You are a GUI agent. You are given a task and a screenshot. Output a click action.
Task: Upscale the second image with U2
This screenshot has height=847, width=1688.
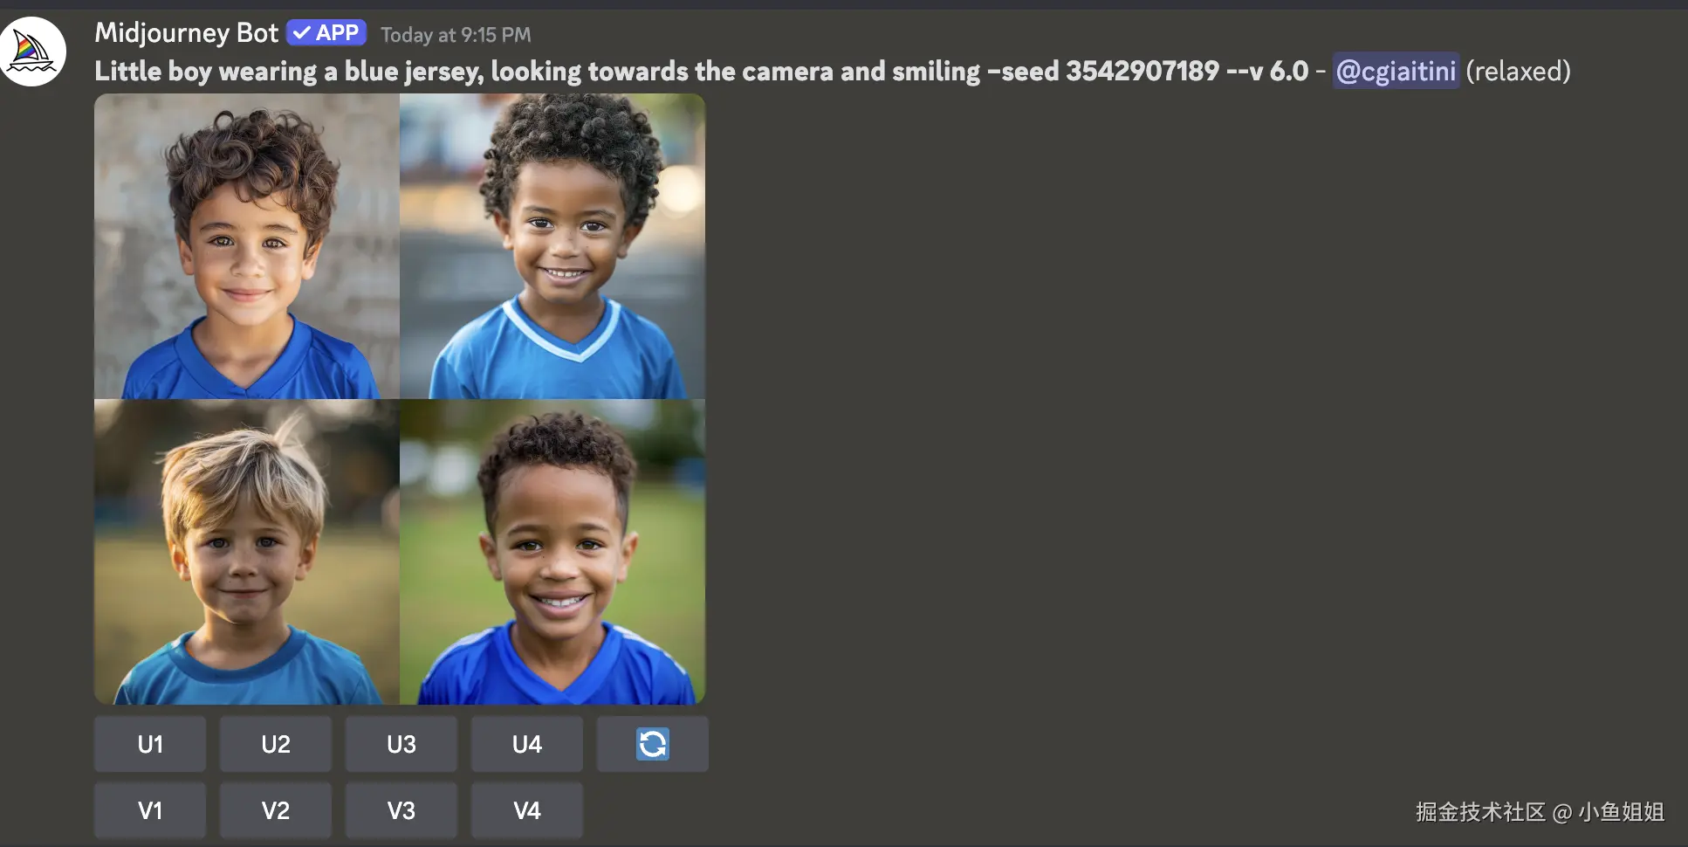pyautogui.click(x=276, y=744)
